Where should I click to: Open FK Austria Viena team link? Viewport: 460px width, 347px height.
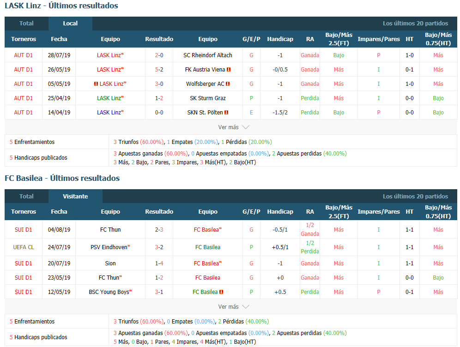point(205,70)
